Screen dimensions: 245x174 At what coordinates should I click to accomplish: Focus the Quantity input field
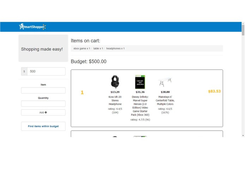tap(43, 104)
